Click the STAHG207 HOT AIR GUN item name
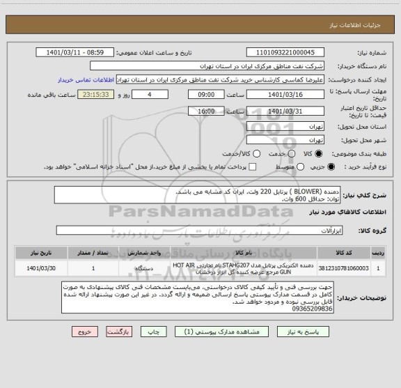401x388 pixels. 244,268
